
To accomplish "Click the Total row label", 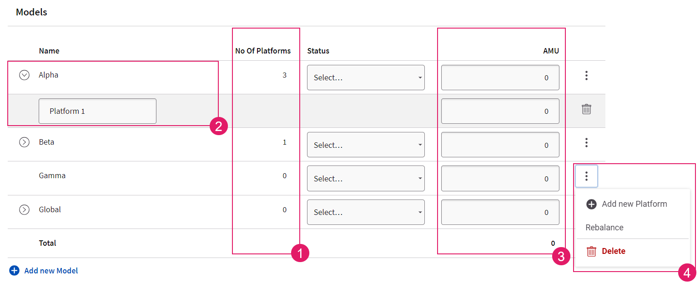I will tap(48, 243).
